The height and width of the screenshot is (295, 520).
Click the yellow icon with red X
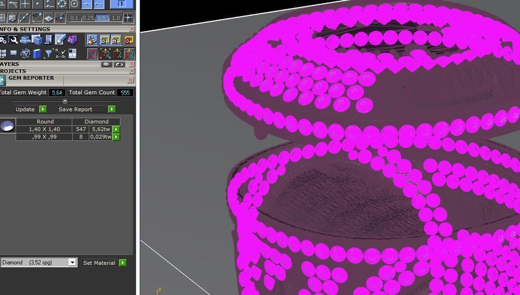click(129, 40)
